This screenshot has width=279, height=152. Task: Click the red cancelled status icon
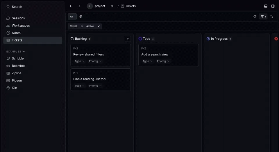(x=276, y=39)
